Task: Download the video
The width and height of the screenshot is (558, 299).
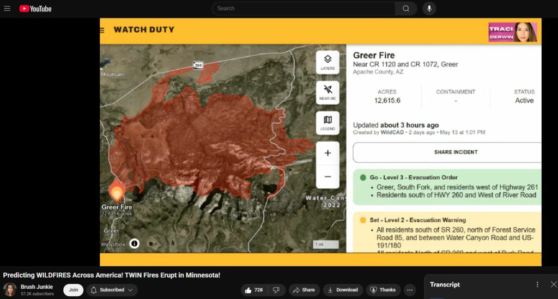Action: [343, 290]
